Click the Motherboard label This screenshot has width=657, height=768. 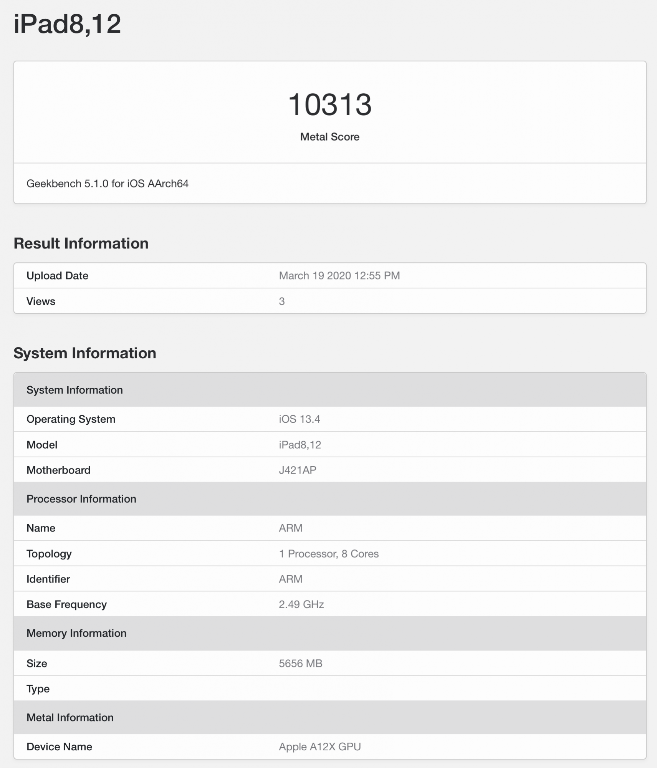coord(59,470)
